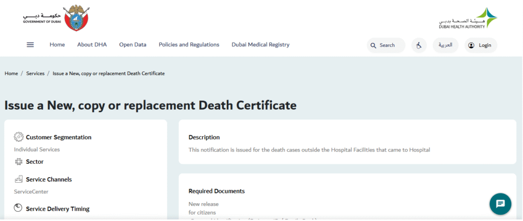Image resolution: width=523 pixels, height=221 pixels.
Task: Click the Search field
Action: tap(386, 45)
